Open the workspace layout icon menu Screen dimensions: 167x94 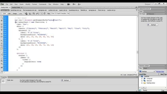click(69, 4)
